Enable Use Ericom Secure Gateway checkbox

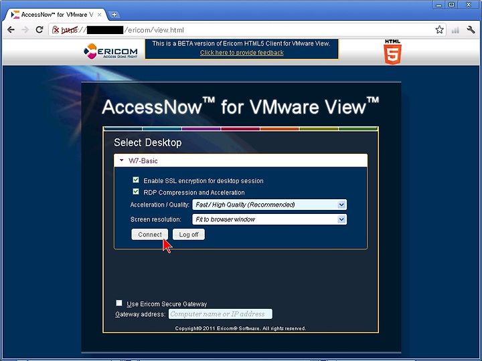[x=119, y=303]
